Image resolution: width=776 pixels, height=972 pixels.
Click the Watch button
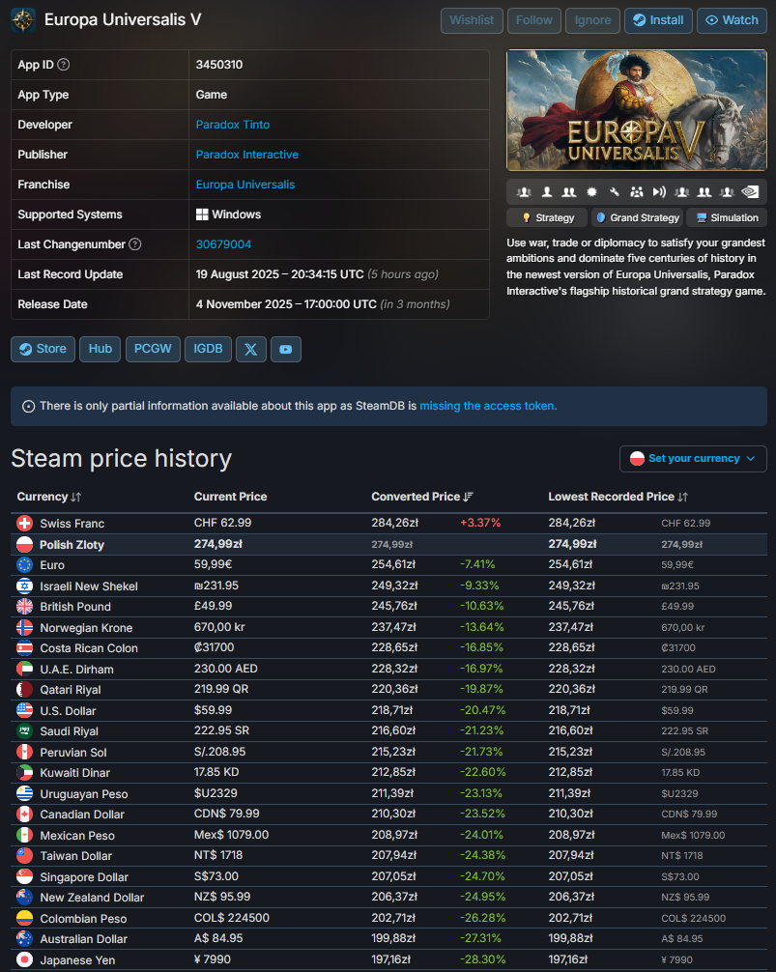732,20
